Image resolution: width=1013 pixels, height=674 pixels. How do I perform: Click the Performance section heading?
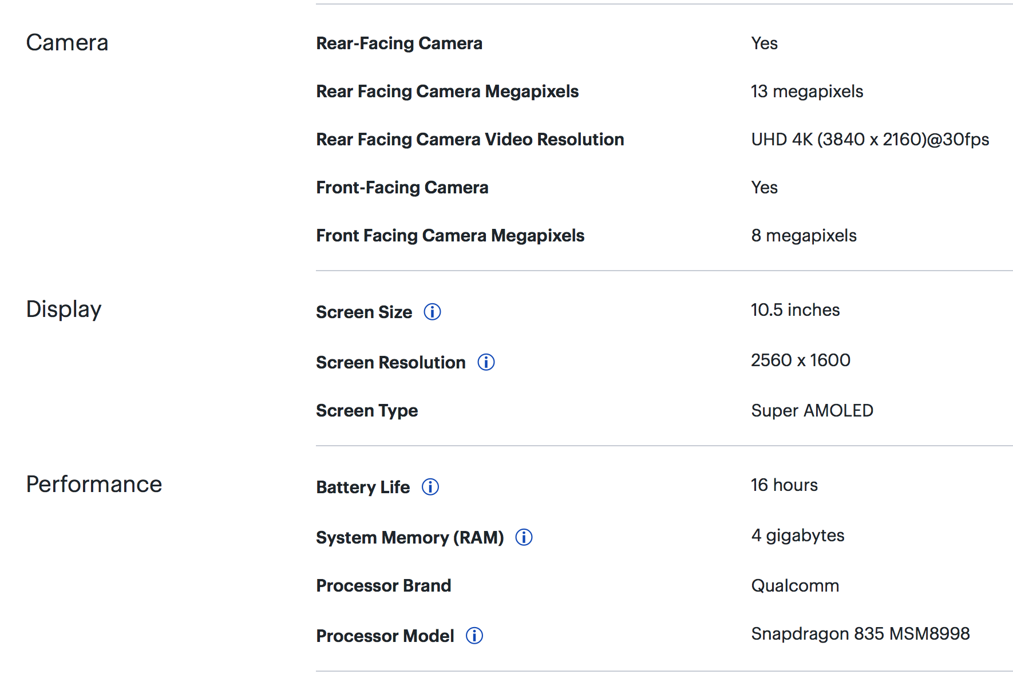click(94, 485)
